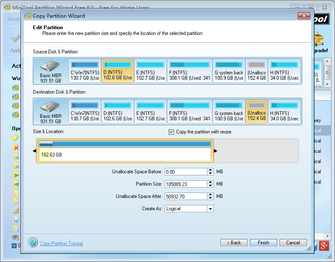Click the yellow cylinder format icon in main window

16,192
